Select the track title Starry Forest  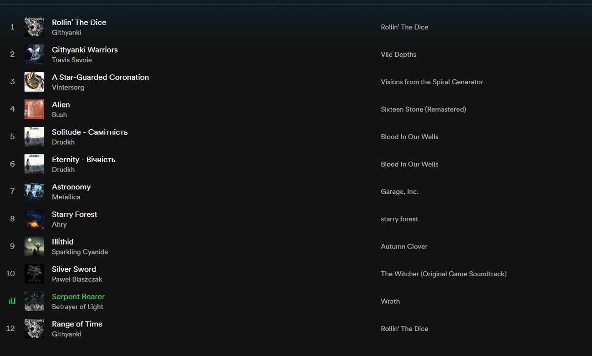(x=74, y=214)
